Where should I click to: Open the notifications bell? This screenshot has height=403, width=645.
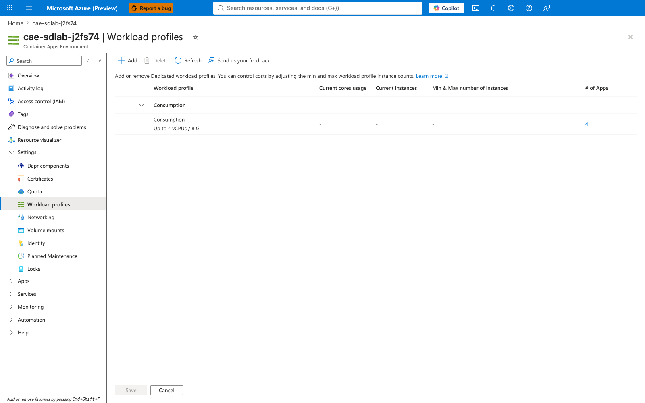[x=493, y=8]
